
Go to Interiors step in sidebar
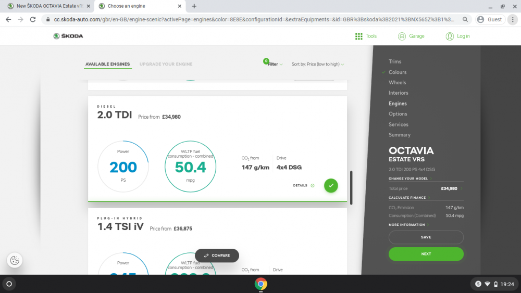[x=399, y=93]
